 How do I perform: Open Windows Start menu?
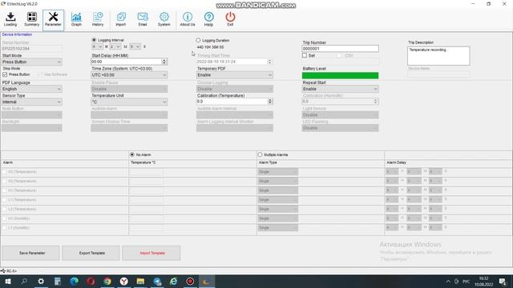tap(8, 282)
